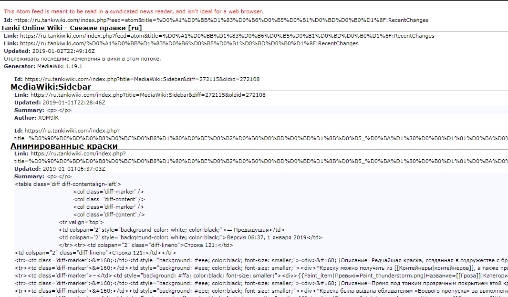The height and width of the screenshot is (297, 508).
Task: Click the Анимированные краски entry heading
Action: (x=64, y=146)
